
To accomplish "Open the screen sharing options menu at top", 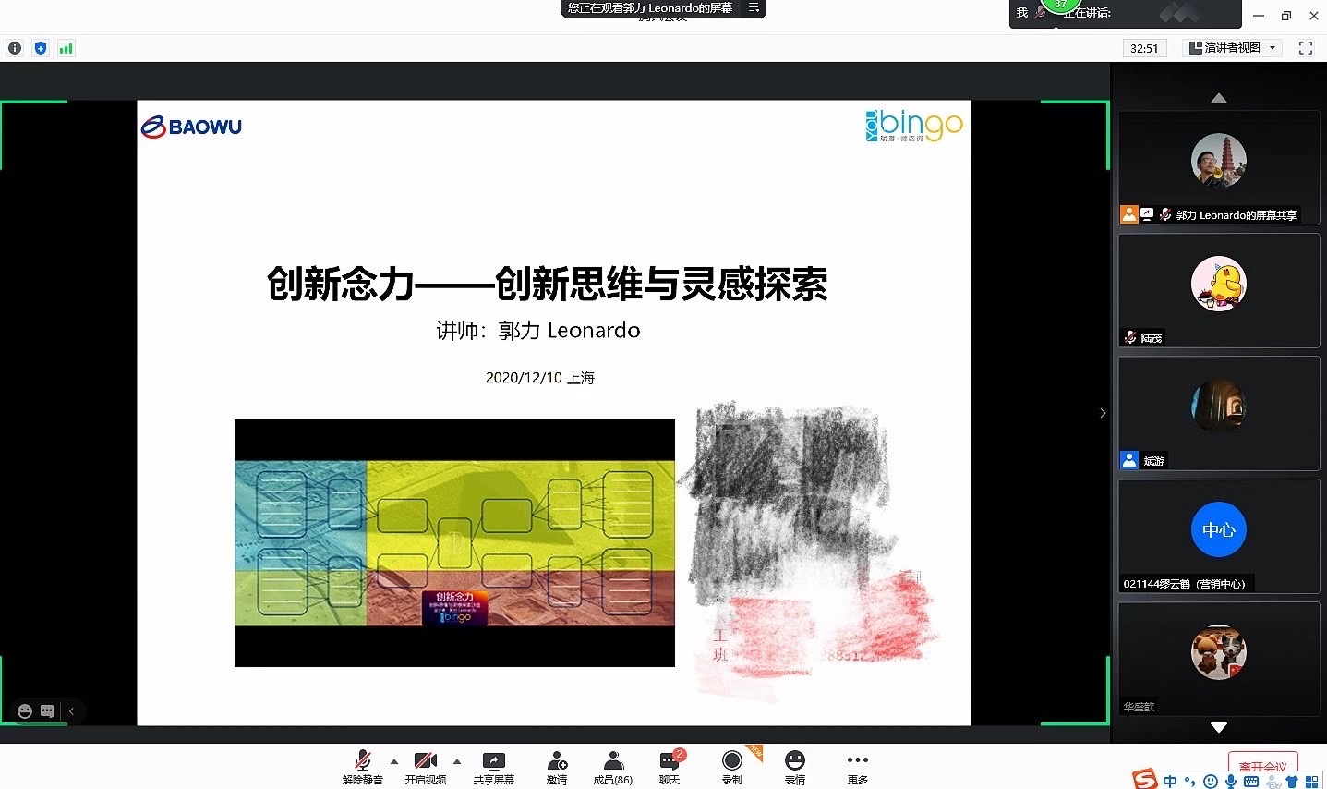I will pyautogui.click(x=754, y=8).
